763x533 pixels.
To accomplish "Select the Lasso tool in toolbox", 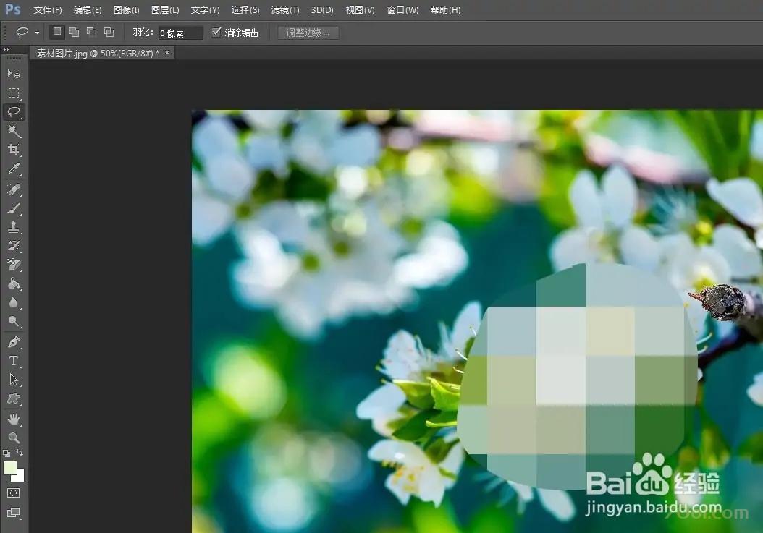I will 14,112.
